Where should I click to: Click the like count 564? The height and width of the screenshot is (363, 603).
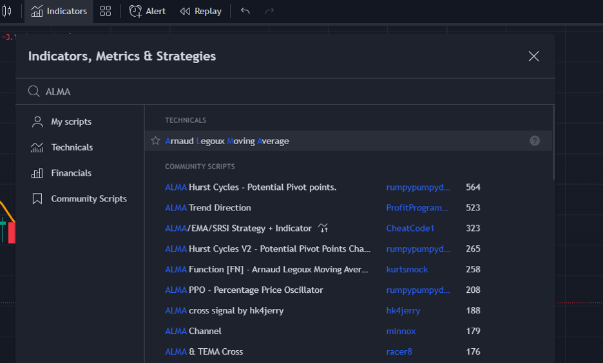473,187
